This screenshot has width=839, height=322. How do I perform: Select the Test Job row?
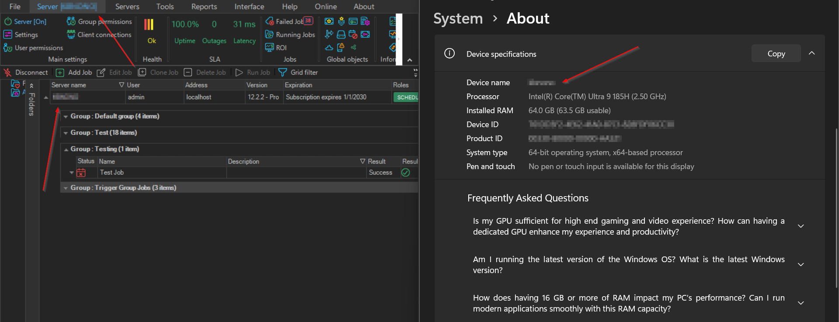coord(112,173)
